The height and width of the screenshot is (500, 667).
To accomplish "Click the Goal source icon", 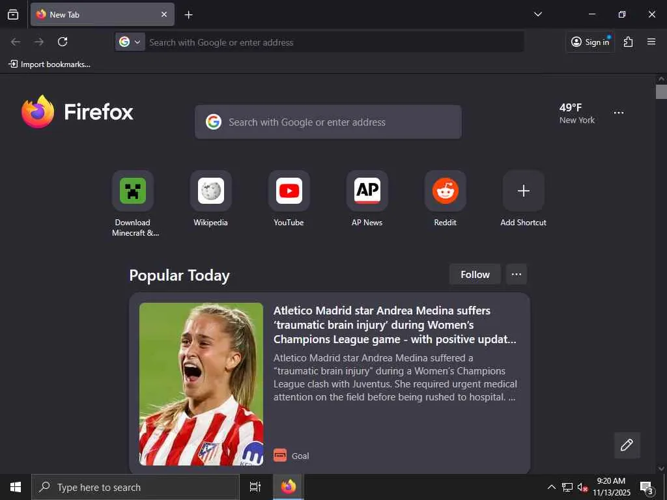I will [280, 455].
